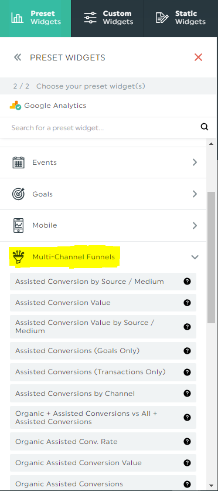Expand the Events category

pyautogui.click(x=195, y=162)
